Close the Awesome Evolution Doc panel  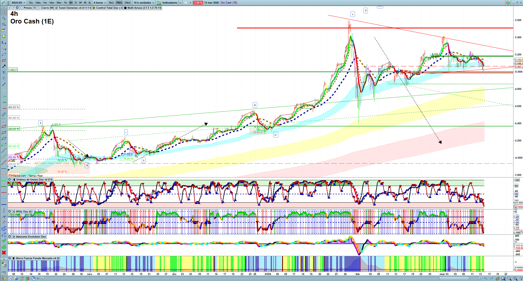10,237
